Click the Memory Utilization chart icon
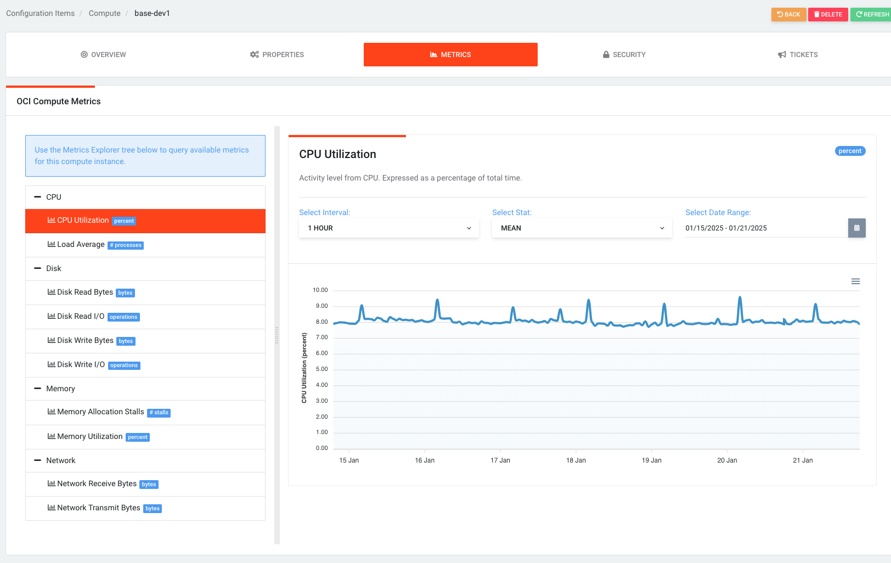This screenshot has width=891, height=563. click(51, 436)
